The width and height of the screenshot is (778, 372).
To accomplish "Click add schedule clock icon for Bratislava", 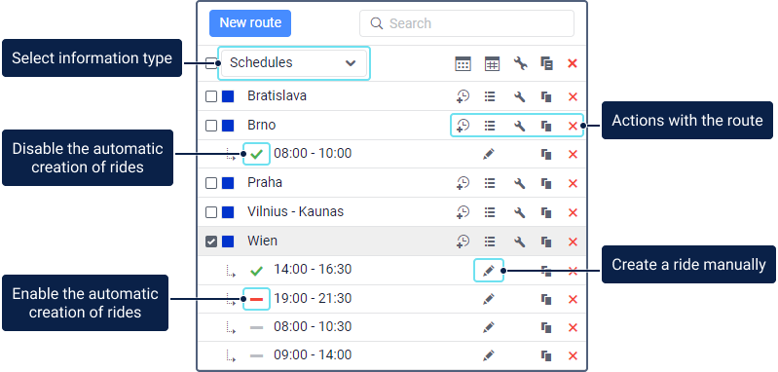I will [463, 96].
